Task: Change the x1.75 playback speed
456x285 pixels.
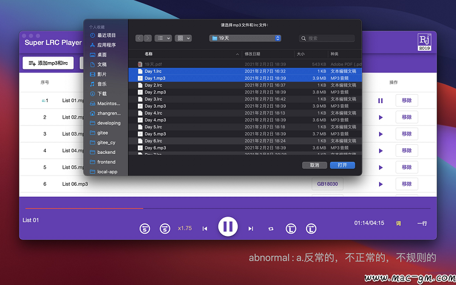Action: (x=185, y=229)
